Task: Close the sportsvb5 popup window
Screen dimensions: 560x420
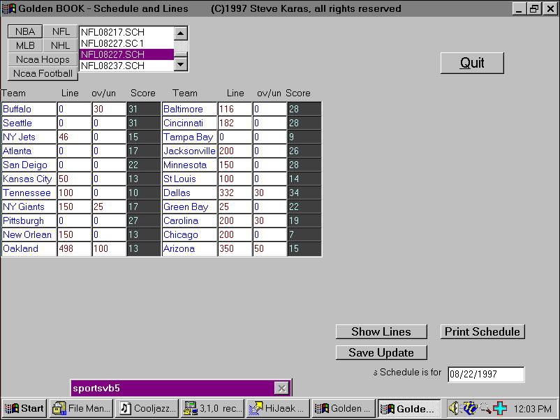Action: (x=281, y=388)
